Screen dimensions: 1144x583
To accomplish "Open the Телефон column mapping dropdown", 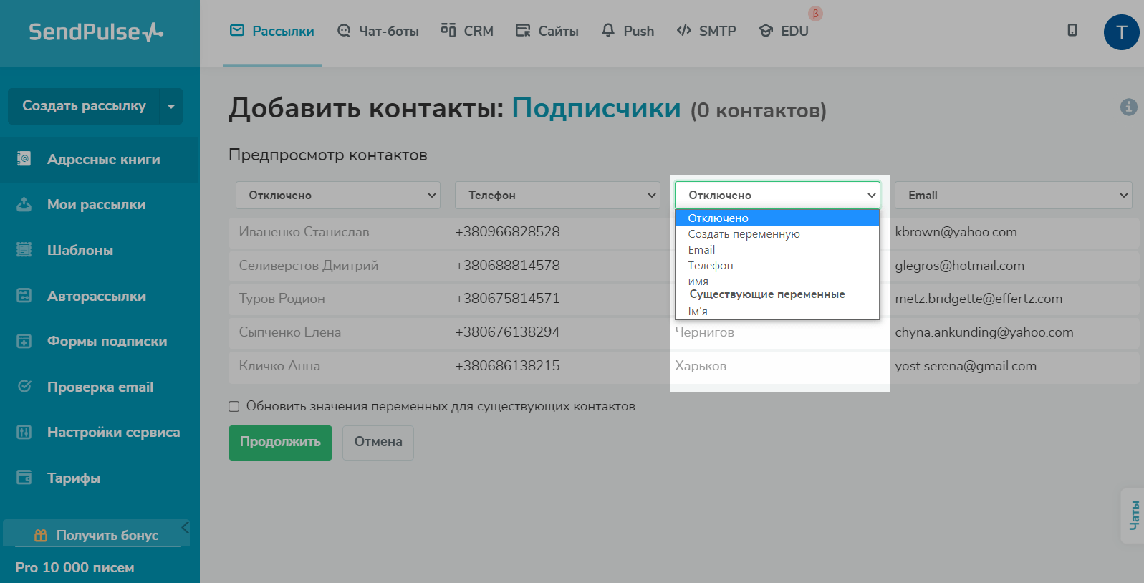I will (557, 195).
